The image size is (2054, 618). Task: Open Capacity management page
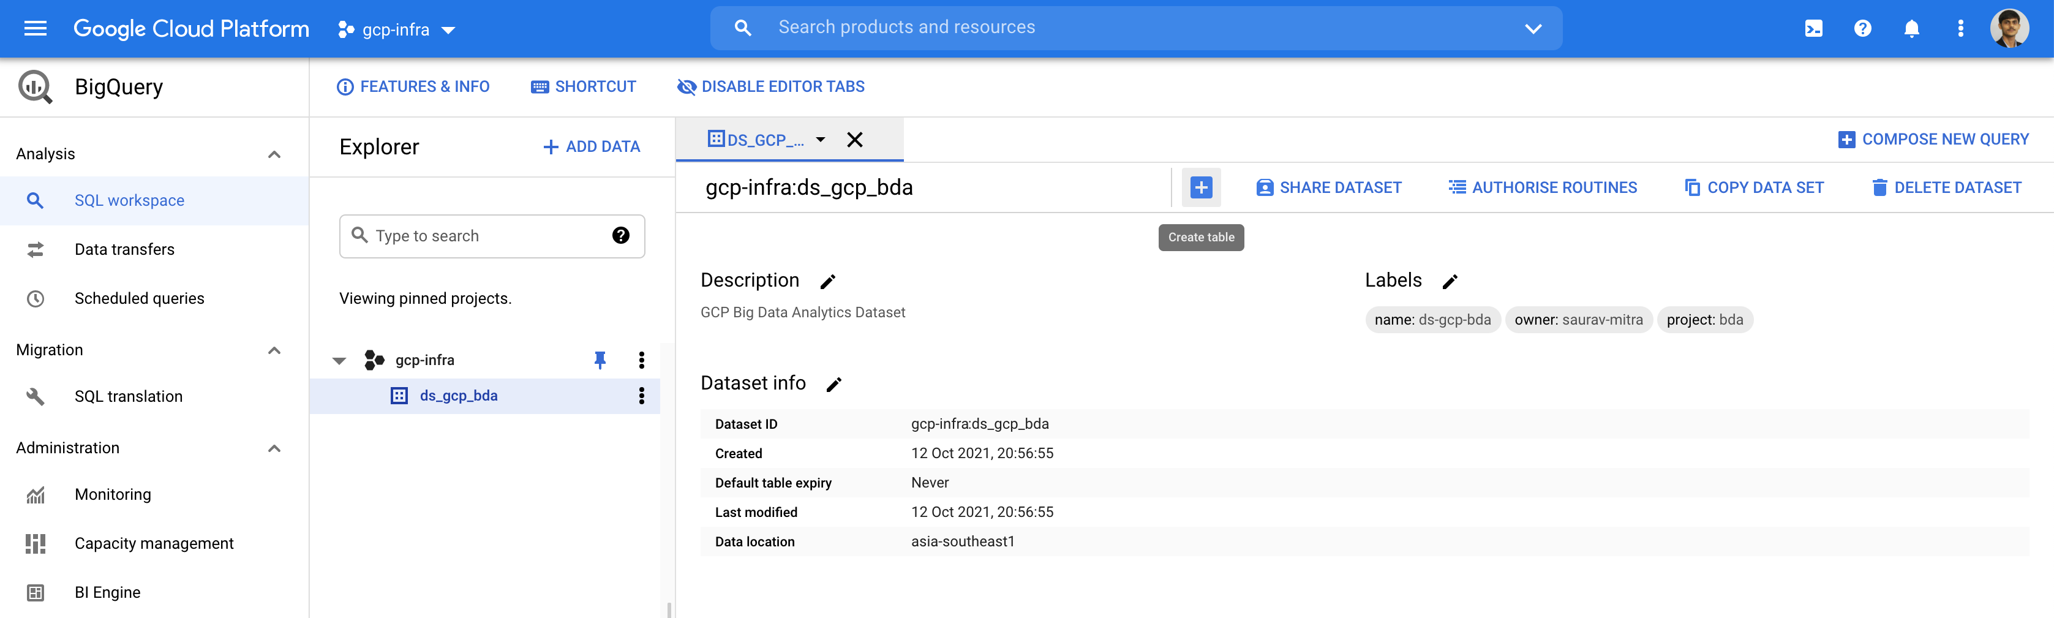pyautogui.click(x=154, y=543)
